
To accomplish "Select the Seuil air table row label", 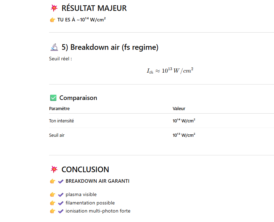I will [57, 135].
